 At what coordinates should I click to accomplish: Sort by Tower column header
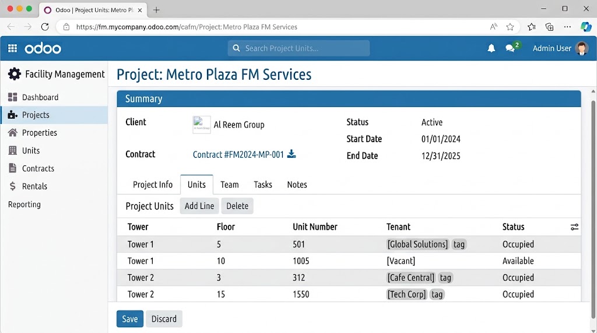point(138,227)
